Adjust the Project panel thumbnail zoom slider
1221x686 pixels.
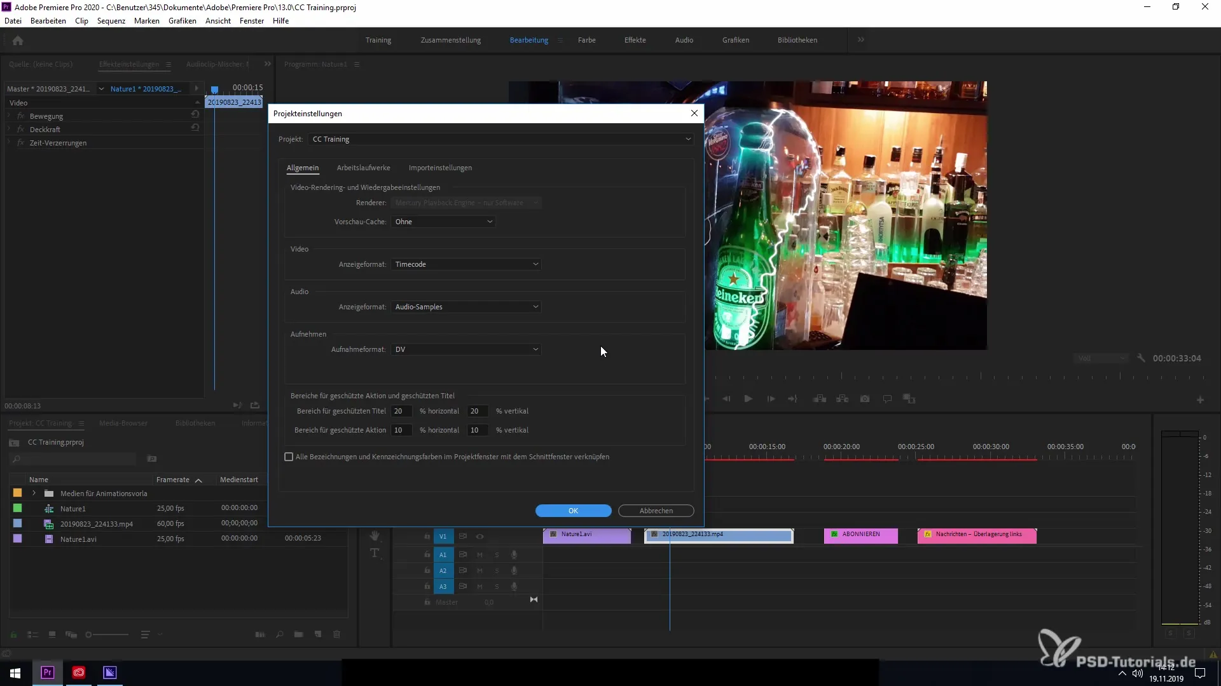(x=107, y=635)
